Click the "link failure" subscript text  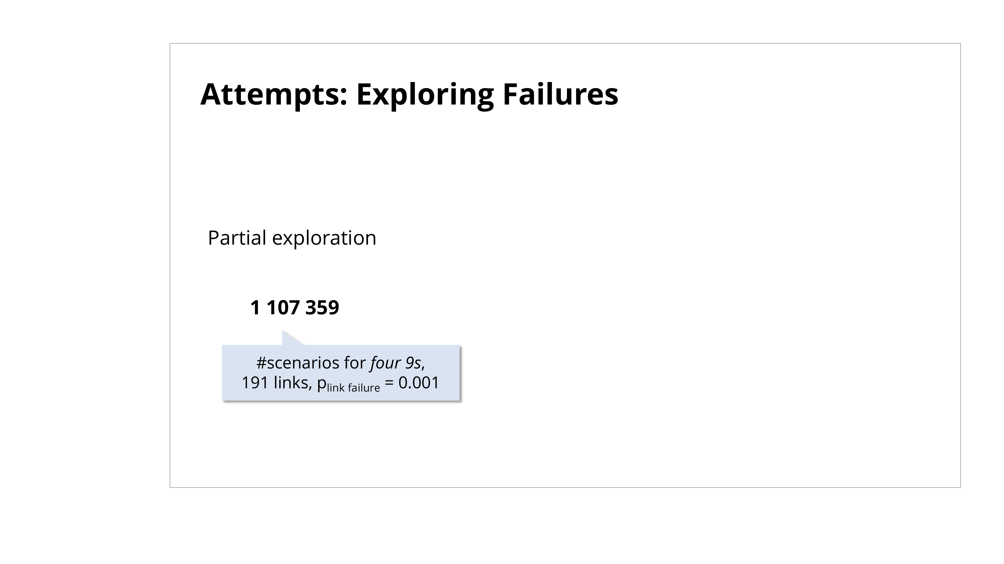click(x=353, y=388)
